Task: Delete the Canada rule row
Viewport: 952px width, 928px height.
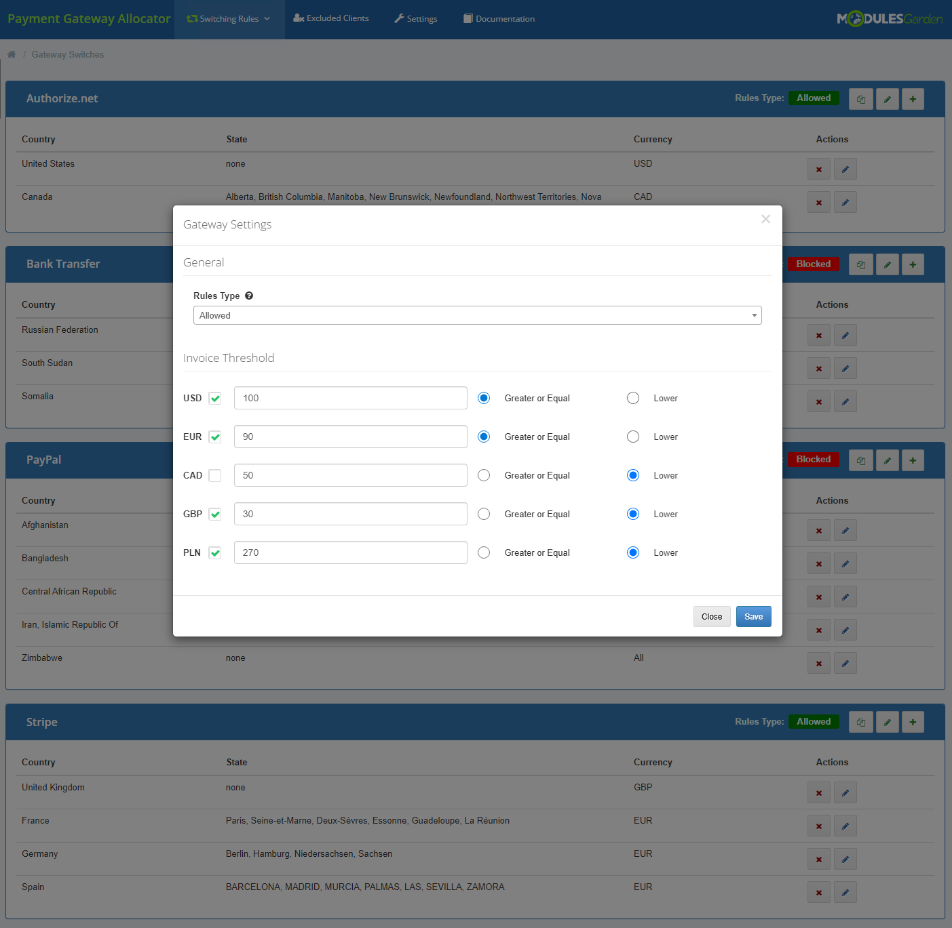Action: (x=819, y=202)
